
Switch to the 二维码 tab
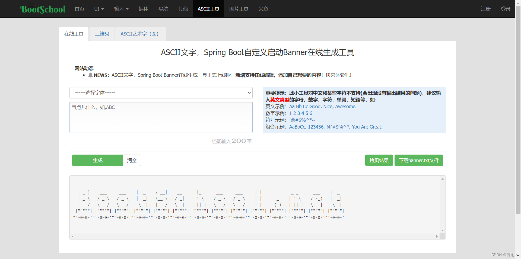click(102, 34)
